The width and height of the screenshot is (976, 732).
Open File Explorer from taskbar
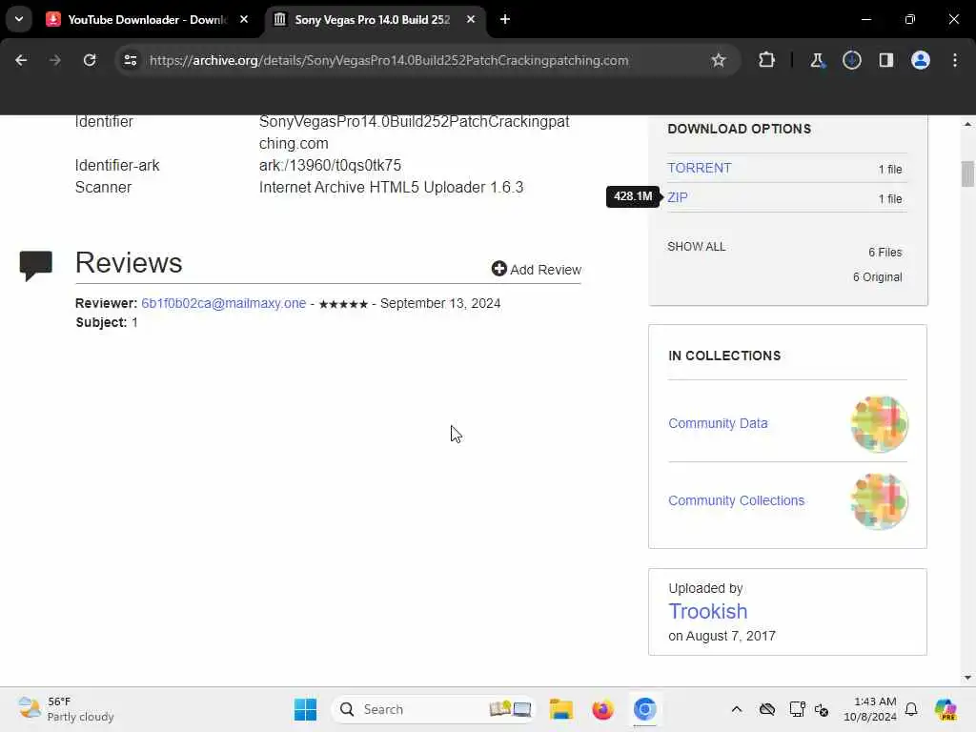[x=560, y=709]
